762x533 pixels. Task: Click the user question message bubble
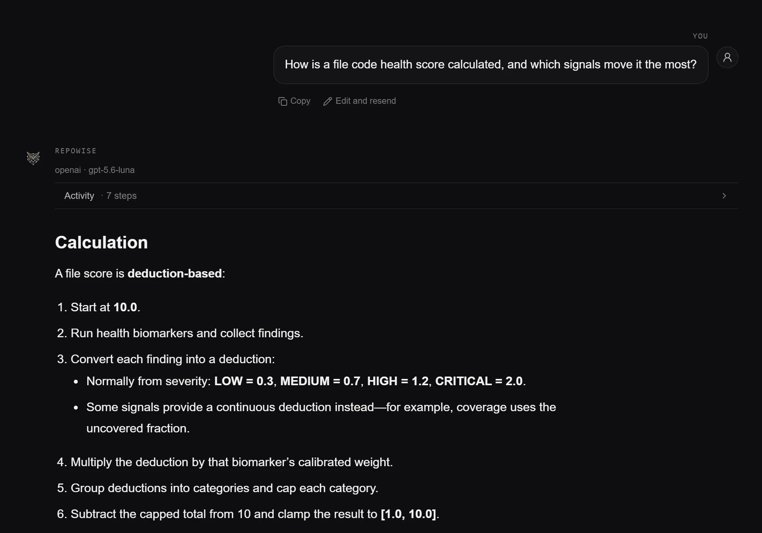point(491,64)
